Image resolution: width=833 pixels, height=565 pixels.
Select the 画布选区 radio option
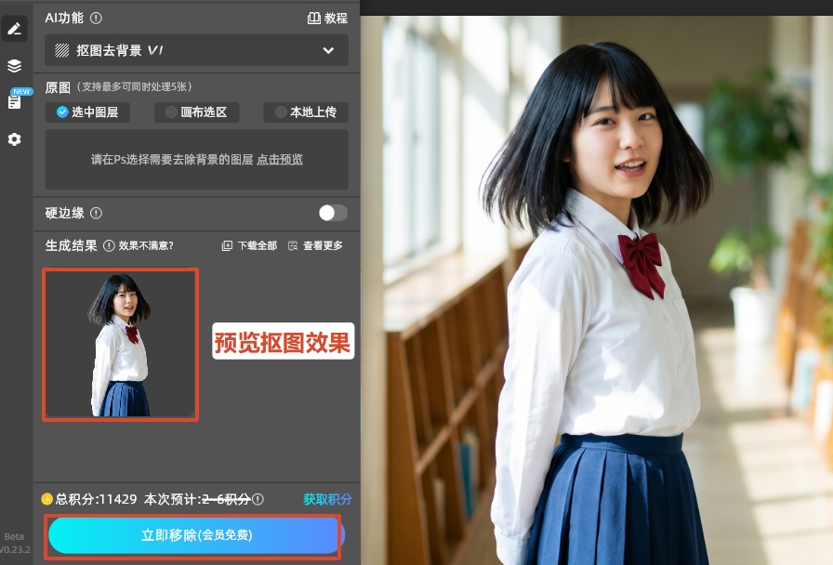click(x=195, y=111)
